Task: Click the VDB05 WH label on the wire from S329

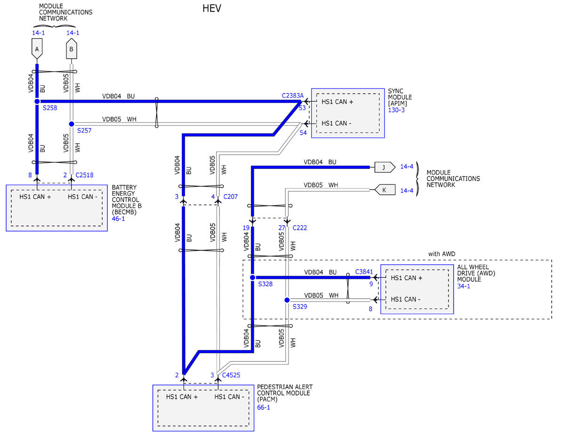Action: [x=321, y=295]
